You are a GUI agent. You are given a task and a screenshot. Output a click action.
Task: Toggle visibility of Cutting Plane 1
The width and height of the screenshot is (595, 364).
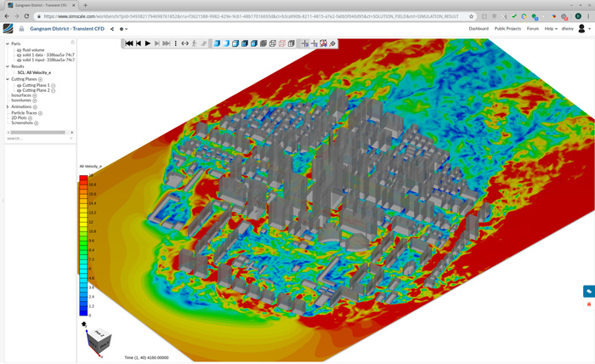pos(20,86)
